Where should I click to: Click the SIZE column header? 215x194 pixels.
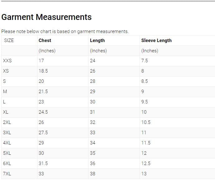pos(9,40)
